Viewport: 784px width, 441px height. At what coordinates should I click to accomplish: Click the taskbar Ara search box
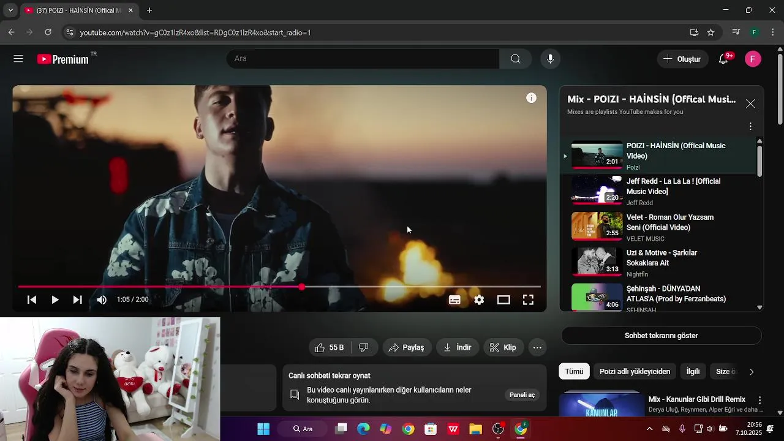(304, 429)
